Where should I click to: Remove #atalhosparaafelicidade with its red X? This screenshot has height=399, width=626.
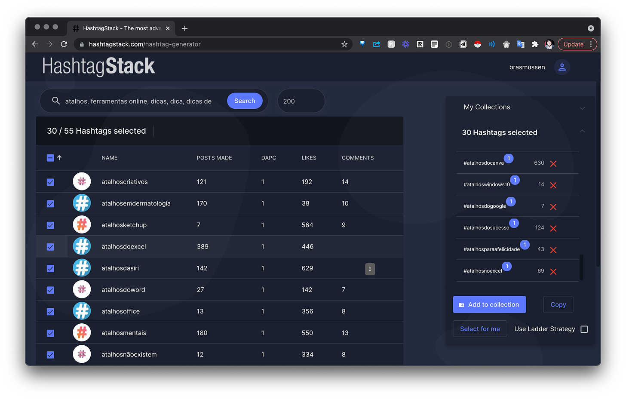click(x=553, y=250)
